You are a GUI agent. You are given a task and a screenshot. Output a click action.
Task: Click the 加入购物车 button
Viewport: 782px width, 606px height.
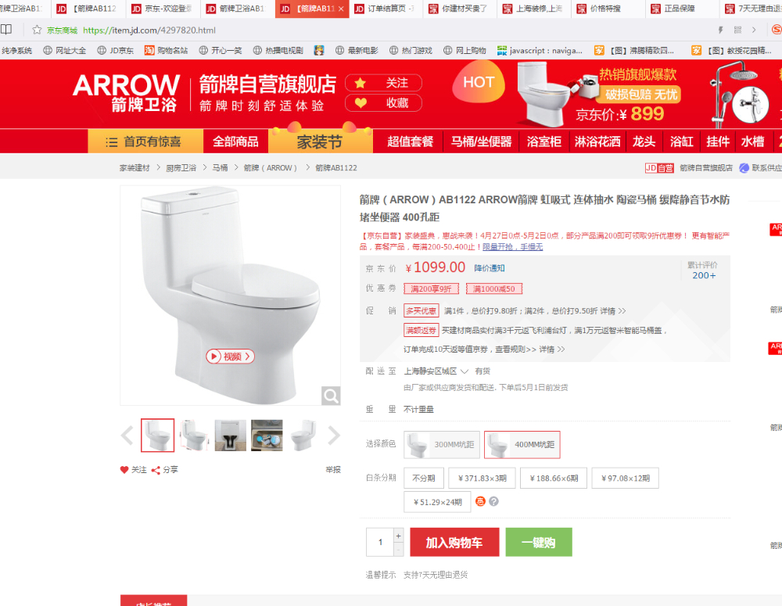[454, 542]
